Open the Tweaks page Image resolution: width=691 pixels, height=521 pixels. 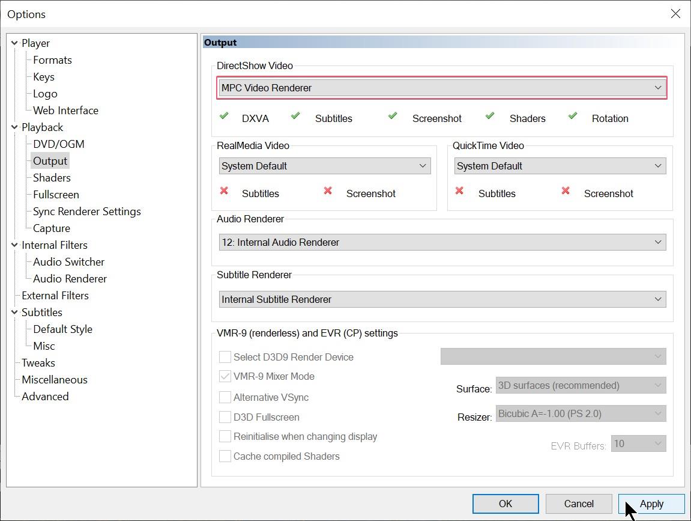pos(38,363)
